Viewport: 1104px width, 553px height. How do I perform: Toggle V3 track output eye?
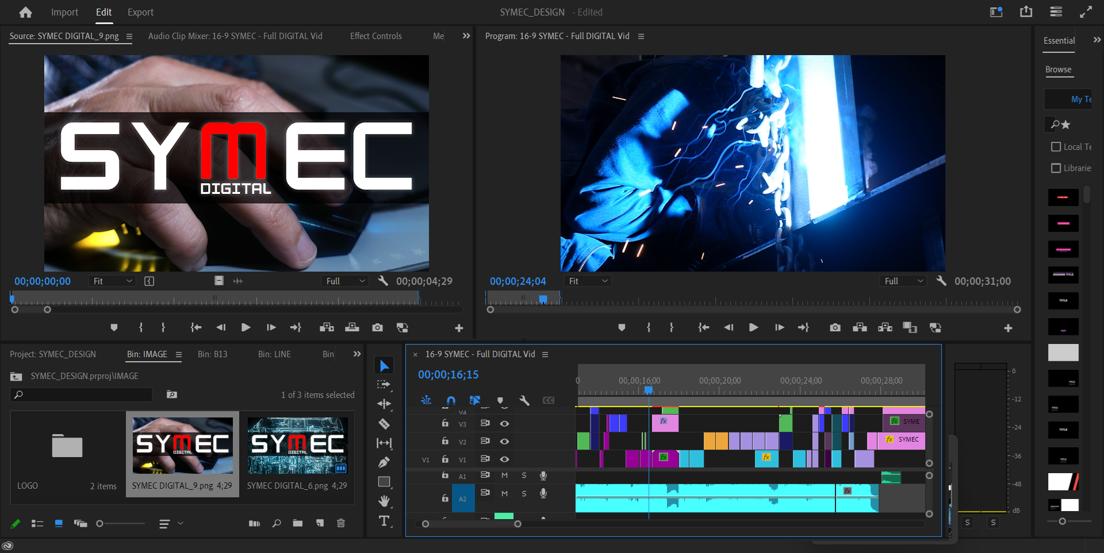pos(504,423)
